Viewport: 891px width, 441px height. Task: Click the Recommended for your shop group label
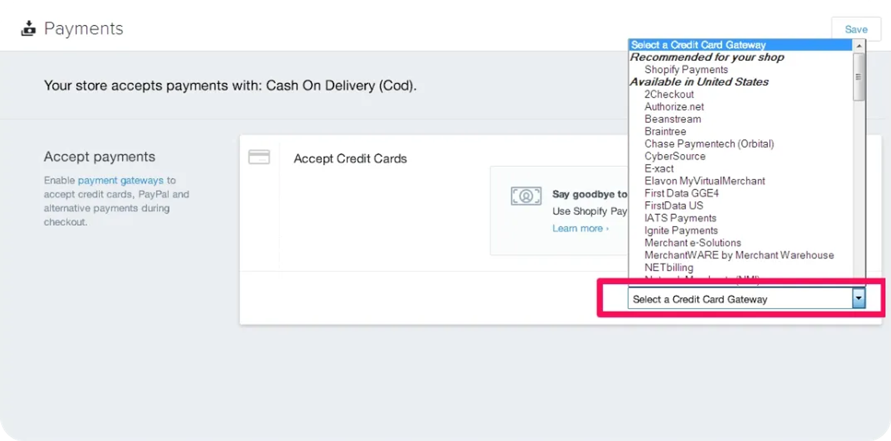(x=707, y=57)
